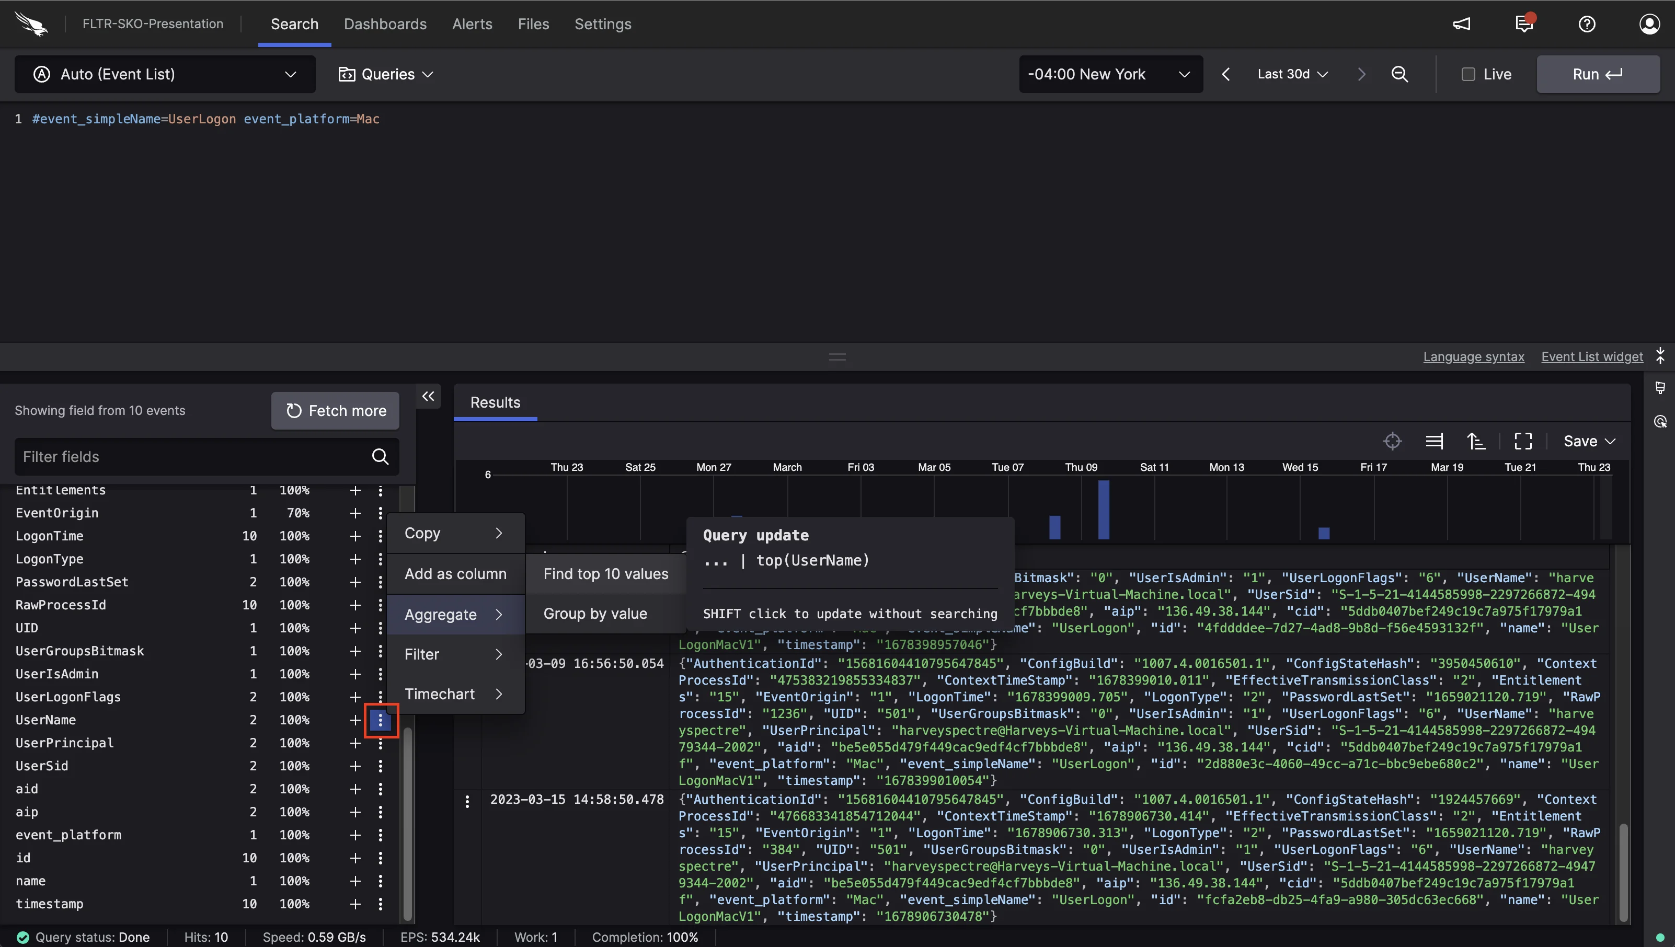Switch to the Dashboards tab
This screenshot has height=947, width=1675.
(x=385, y=24)
